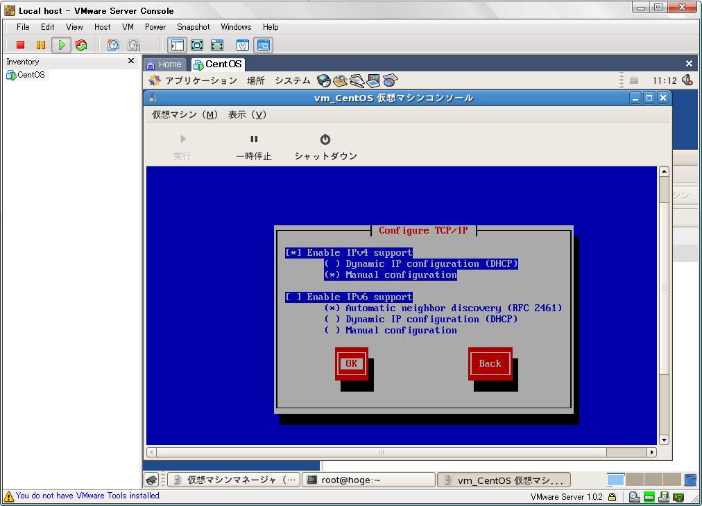The height and width of the screenshot is (506, 702).
Task: Switch to root@hoge:~ terminal taskbar window
Action: 369,480
